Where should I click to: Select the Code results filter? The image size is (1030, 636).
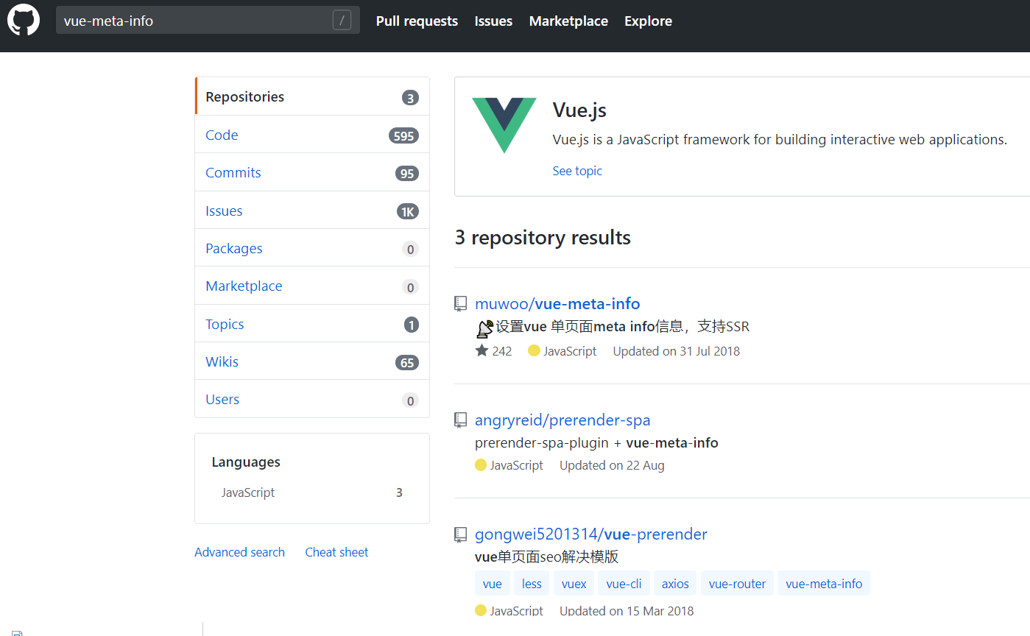pyautogui.click(x=312, y=135)
